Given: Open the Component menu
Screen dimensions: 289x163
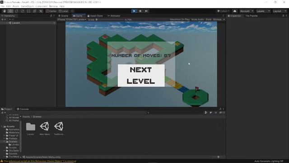Looking at the screenshot, I should point(42,6).
